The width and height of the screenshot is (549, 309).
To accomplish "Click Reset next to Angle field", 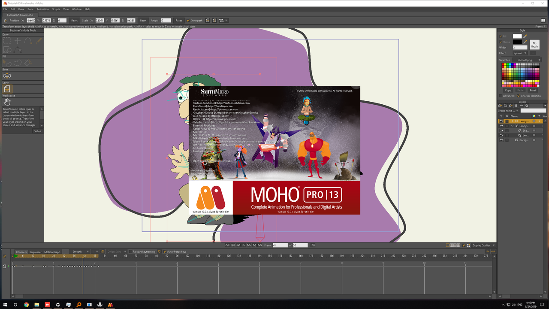I will 178,20.
